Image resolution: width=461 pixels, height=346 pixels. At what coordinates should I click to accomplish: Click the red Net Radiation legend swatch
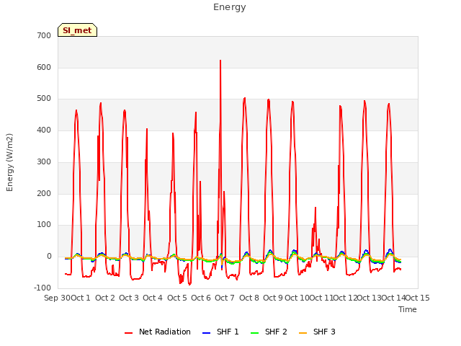[x=128, y=333]
